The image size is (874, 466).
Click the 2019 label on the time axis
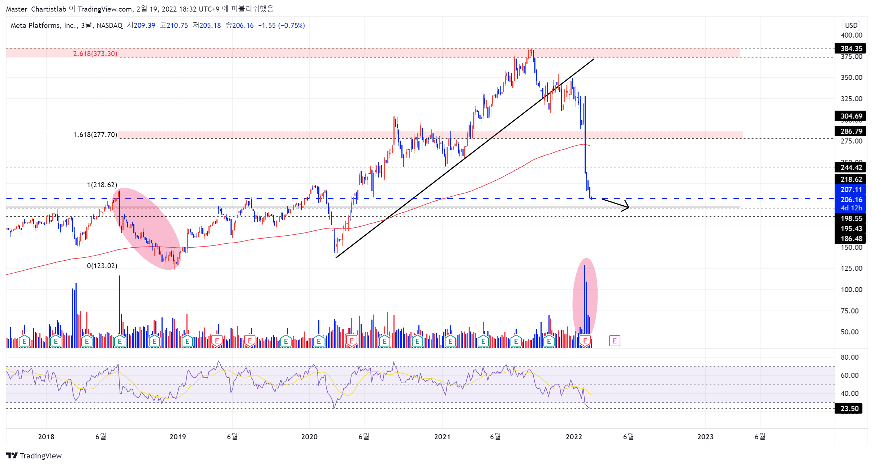[178, 437]
